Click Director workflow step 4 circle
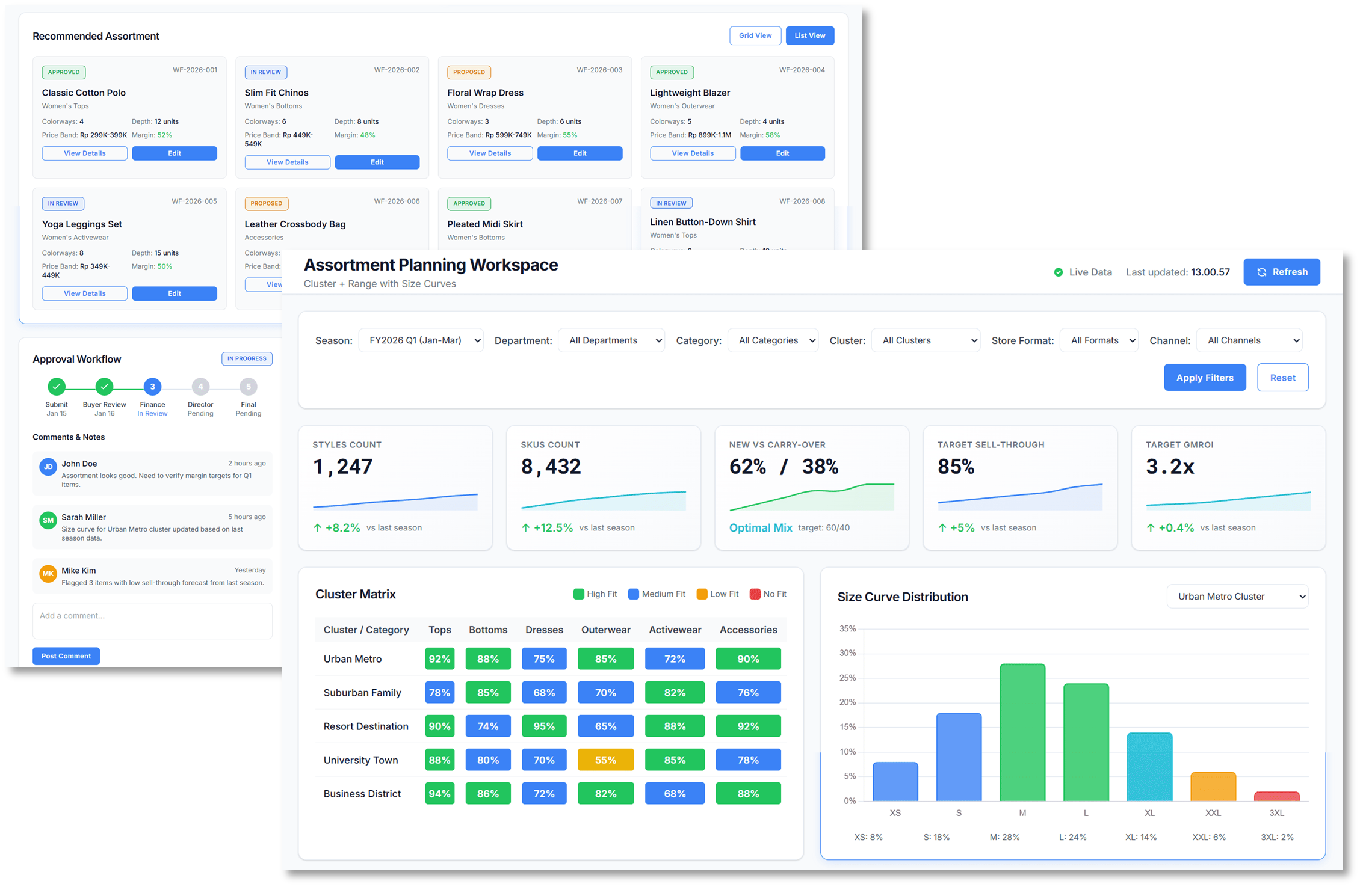Image resolution: width=1360 pixels, height=887 pixels. point(200,387)
